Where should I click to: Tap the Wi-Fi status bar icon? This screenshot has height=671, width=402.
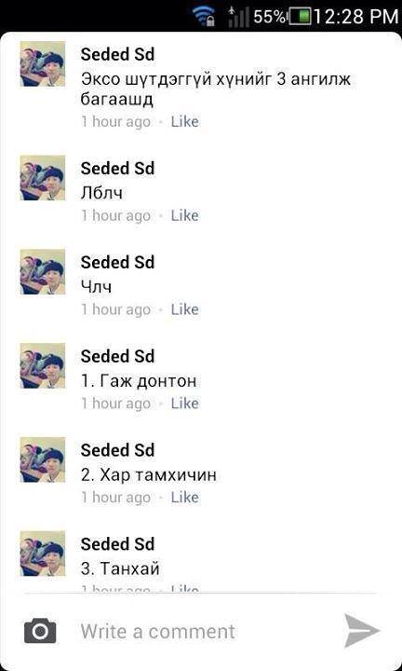(204, 16)
